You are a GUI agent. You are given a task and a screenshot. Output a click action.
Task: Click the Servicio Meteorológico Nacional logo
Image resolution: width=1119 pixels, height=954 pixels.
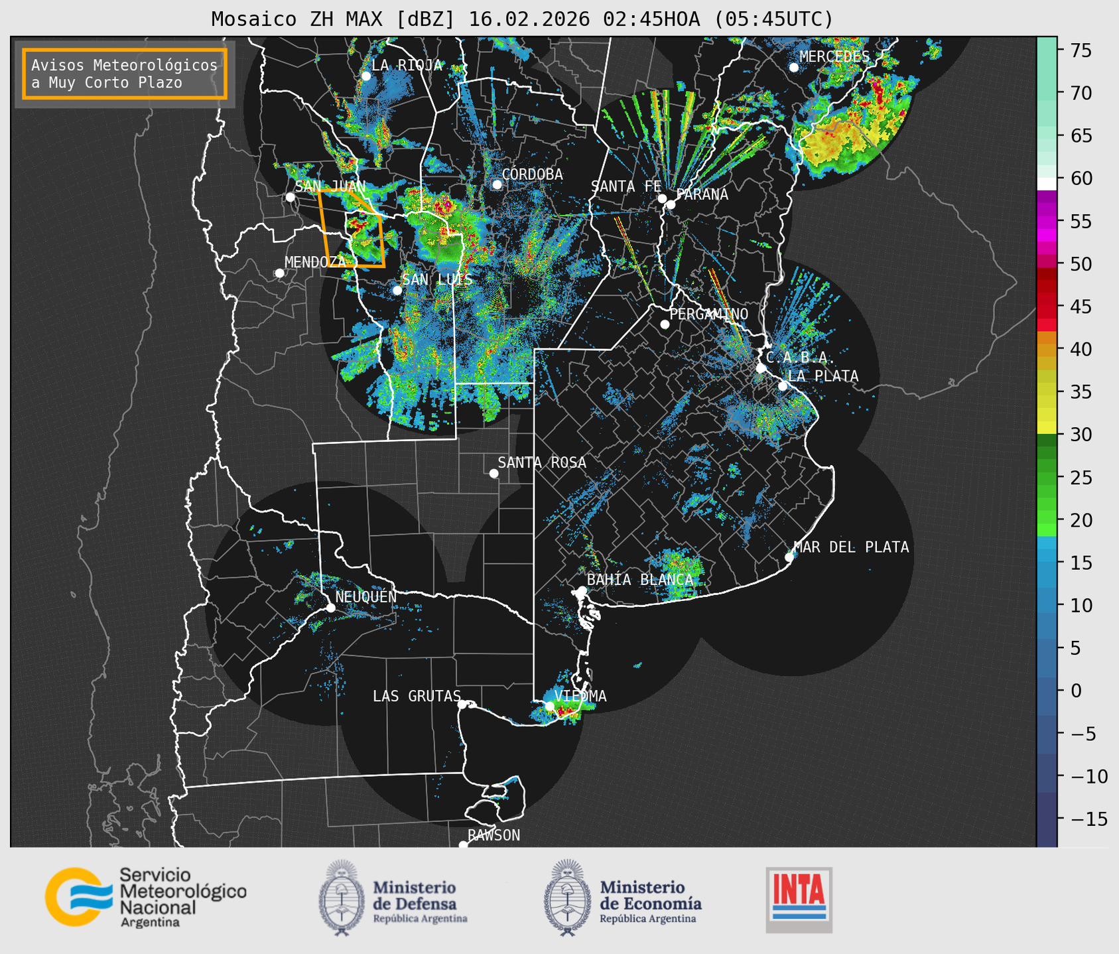pyautogui.click(x=146, y=897)
